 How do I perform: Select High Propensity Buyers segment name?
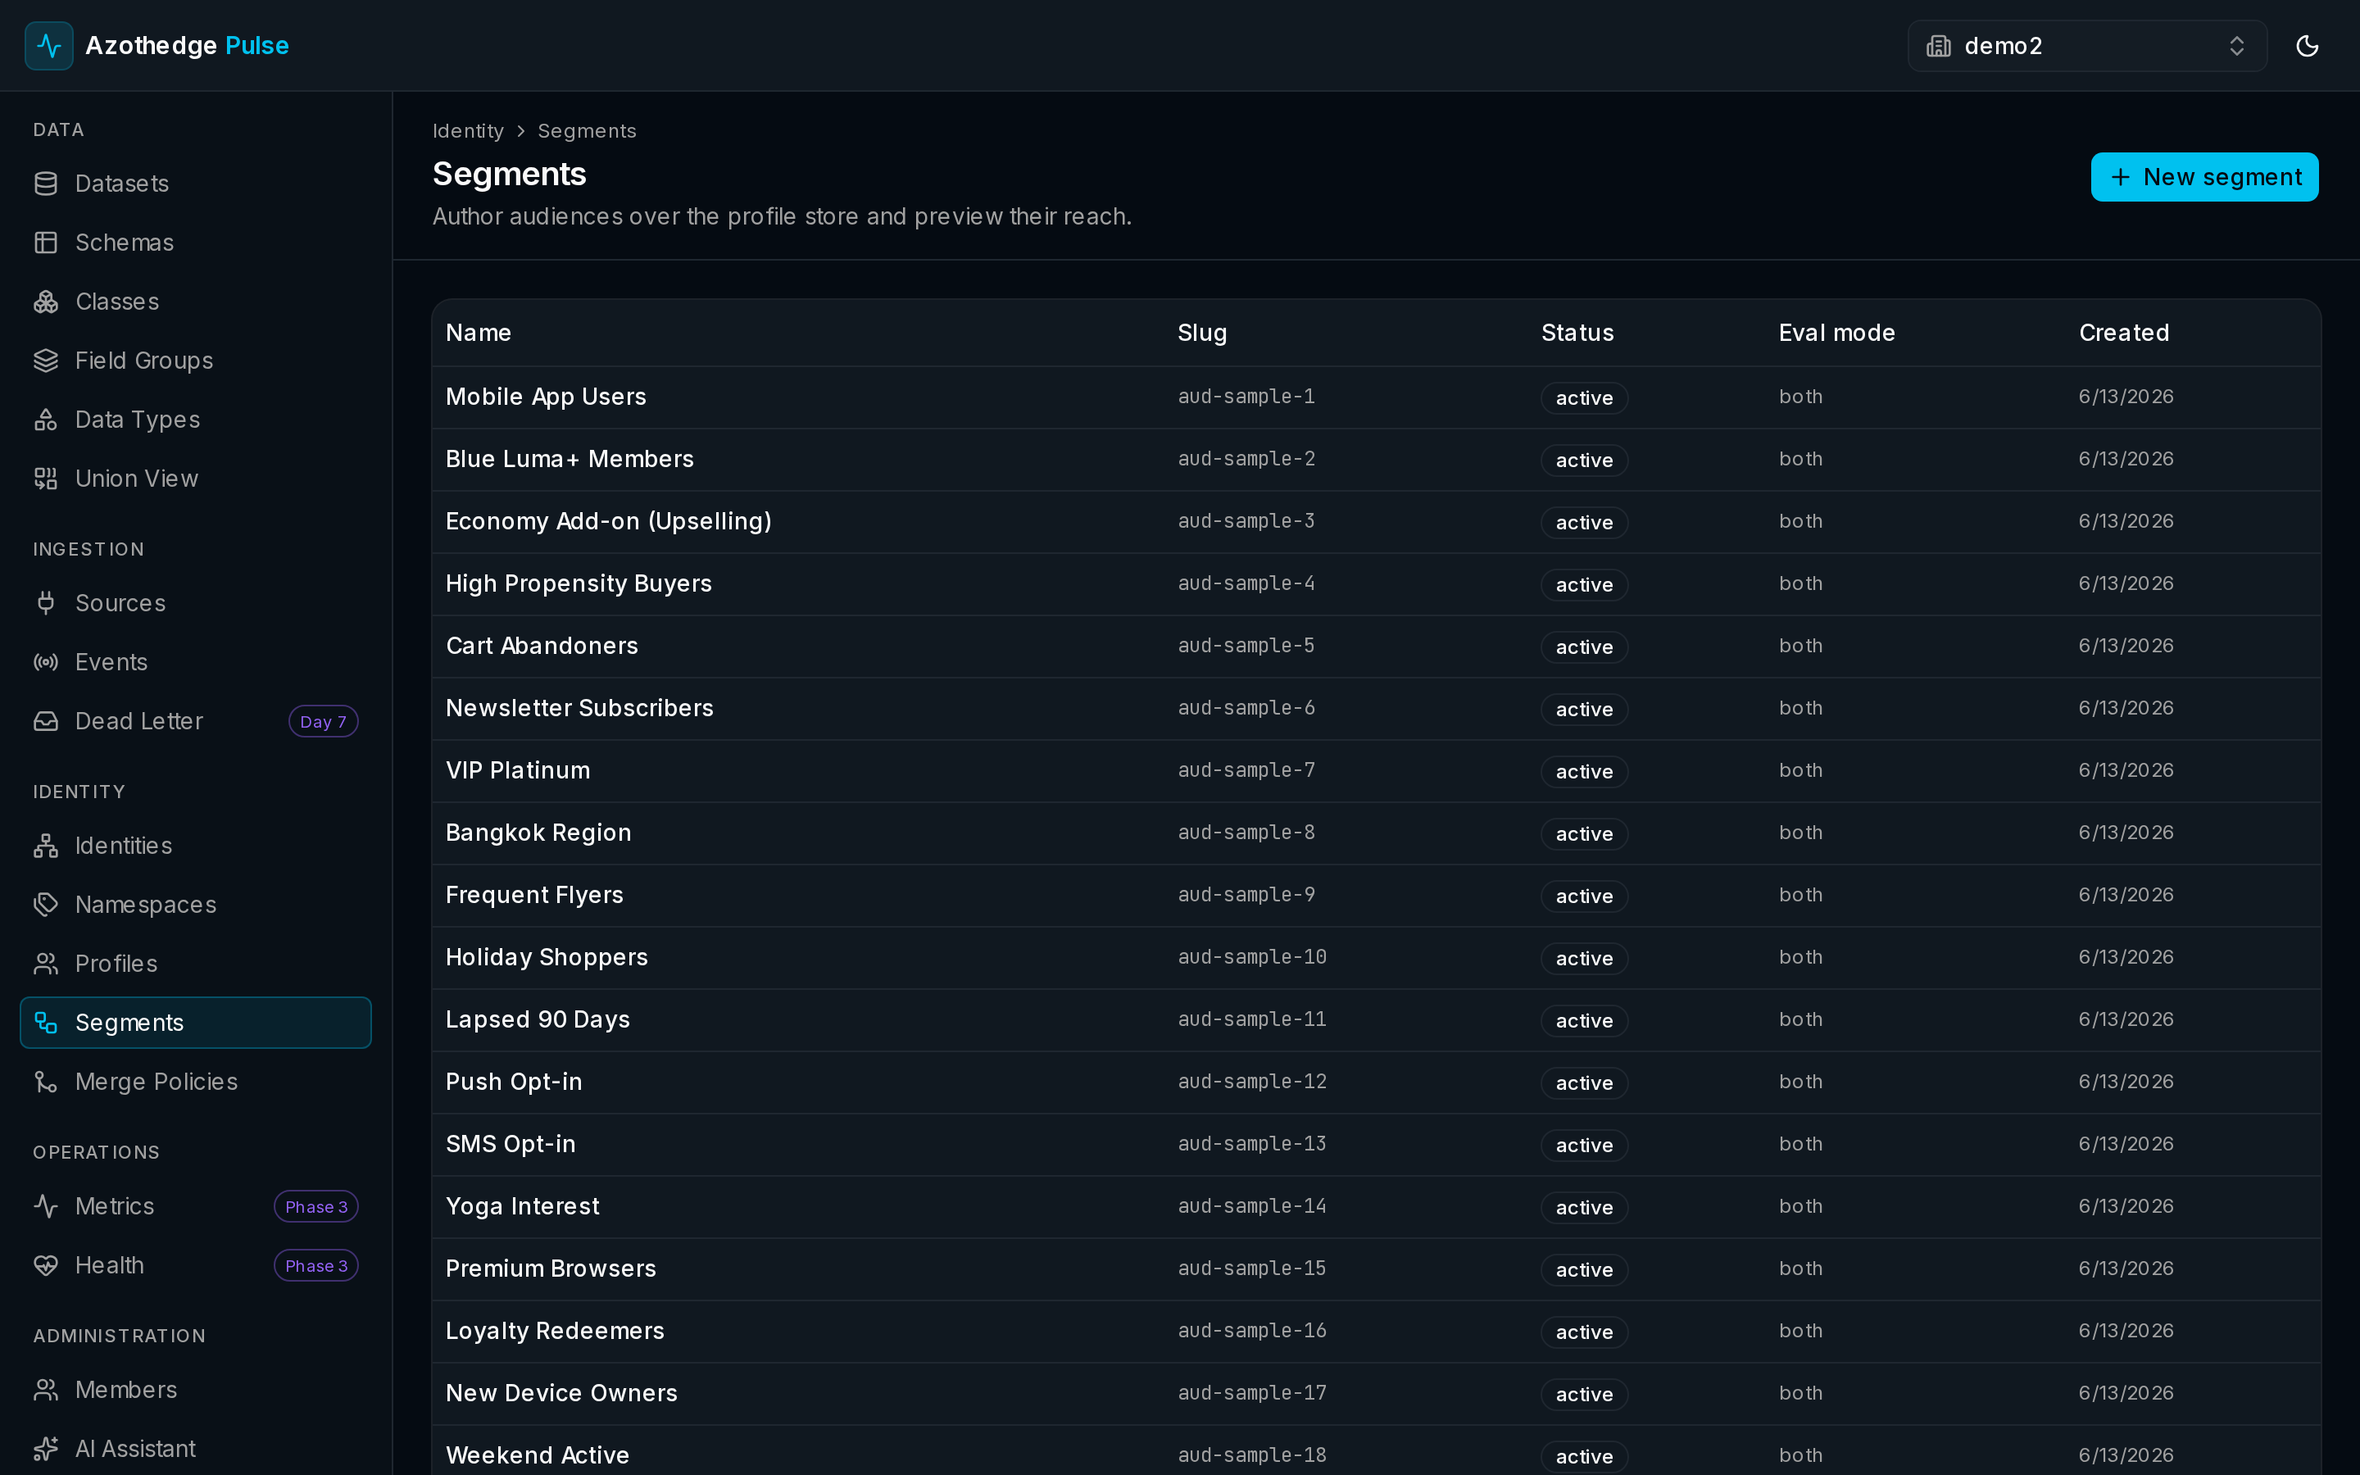(579, 583)
